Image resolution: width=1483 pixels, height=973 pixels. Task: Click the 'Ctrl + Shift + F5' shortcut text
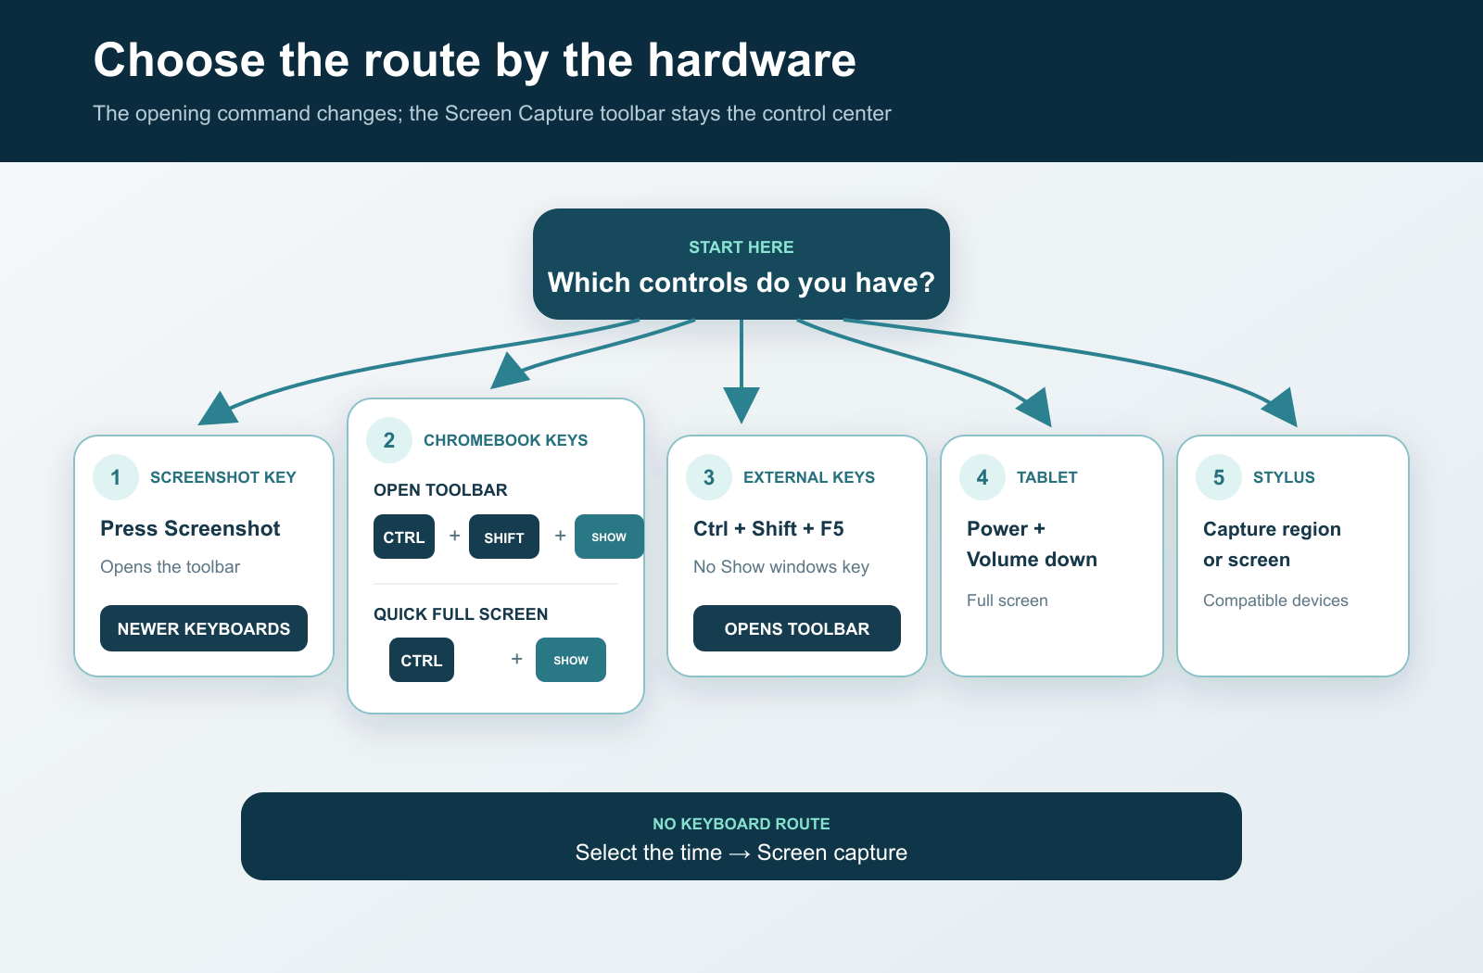[x=768, y=528]
